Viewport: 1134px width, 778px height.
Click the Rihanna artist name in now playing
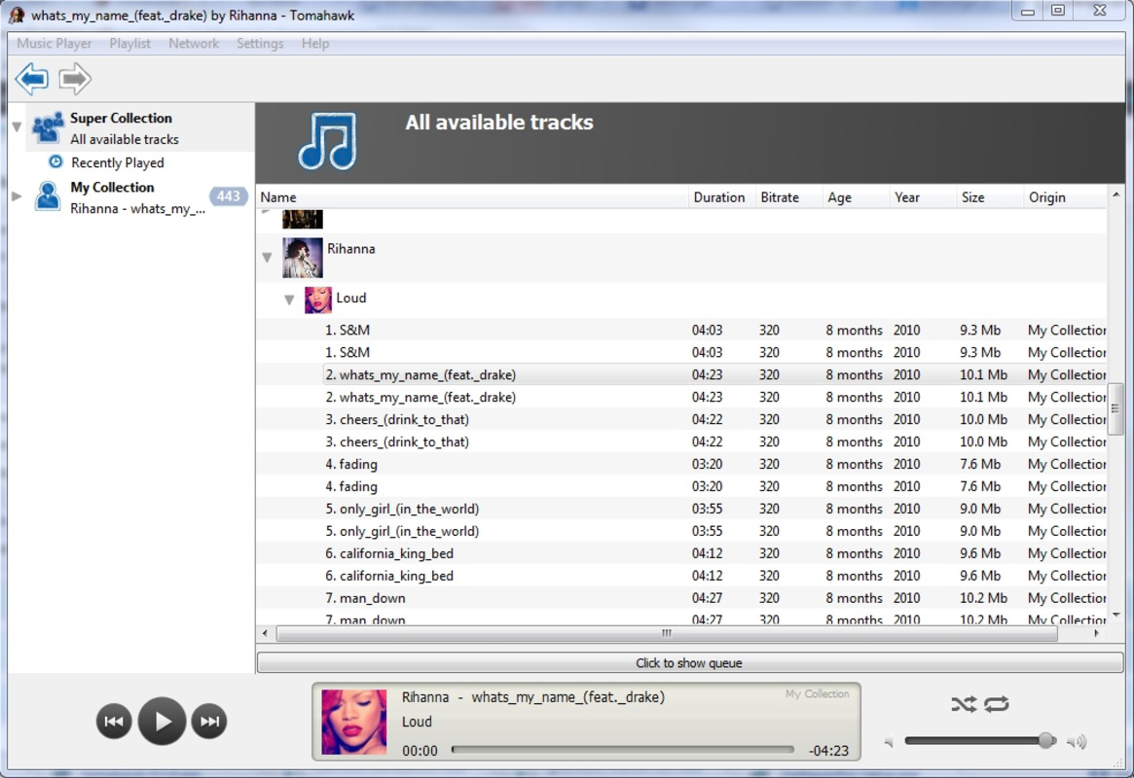tap(425, 697)
